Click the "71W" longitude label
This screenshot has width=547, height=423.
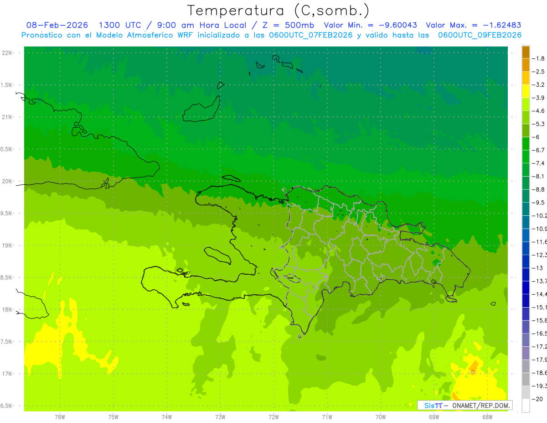coord(327,417)
